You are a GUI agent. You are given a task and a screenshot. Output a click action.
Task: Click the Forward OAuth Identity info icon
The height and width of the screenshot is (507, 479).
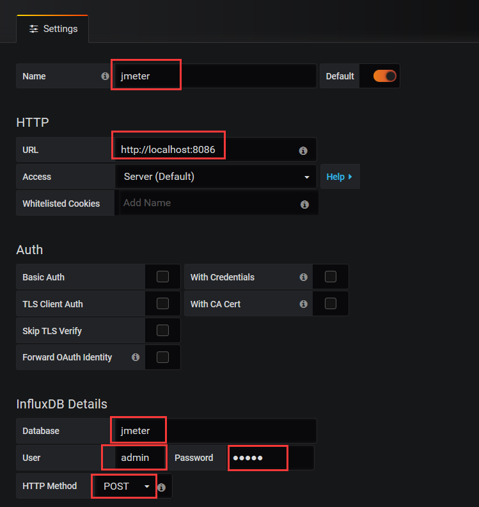pyautogui.click(x=136, y=357)
